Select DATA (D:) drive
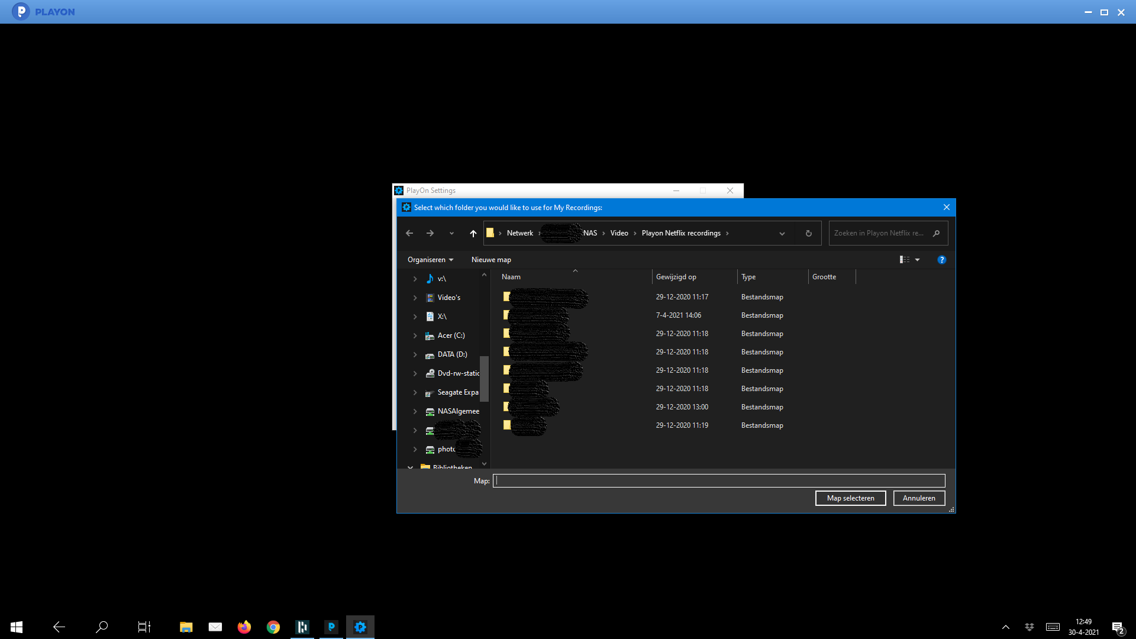The height and width of the screenshot is (639, 1136). pyautogui.click(x=453, y=354)
